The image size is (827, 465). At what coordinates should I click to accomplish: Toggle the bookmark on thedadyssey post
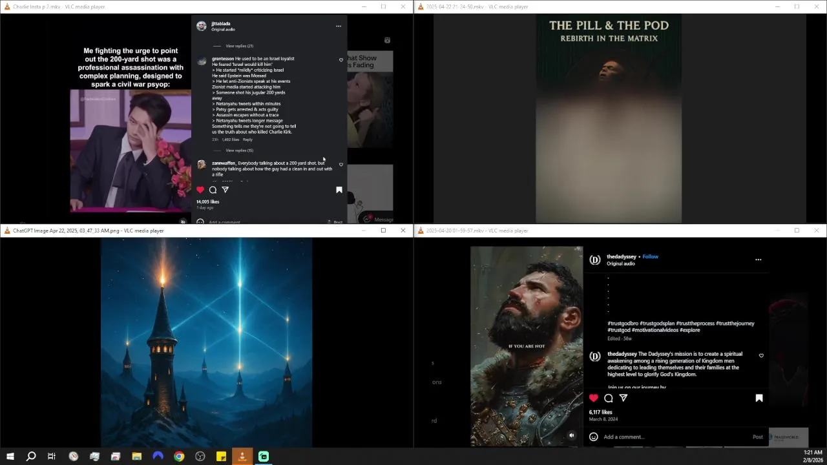(x=759, y=398)
